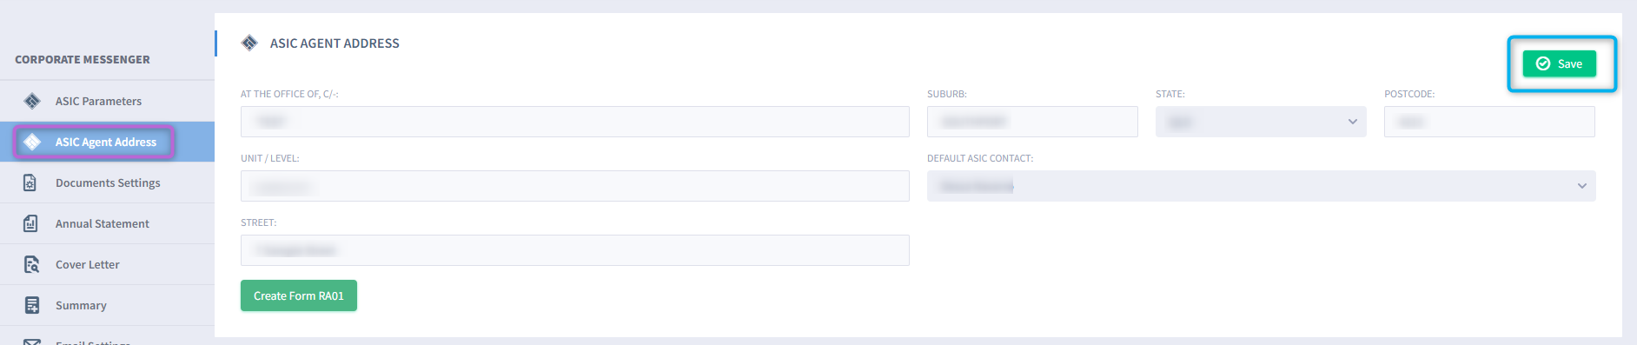Open the Documents Settings menu item
Image resolution: width=1637 pixels, height=345 pixels.
(x=107, y=182)
